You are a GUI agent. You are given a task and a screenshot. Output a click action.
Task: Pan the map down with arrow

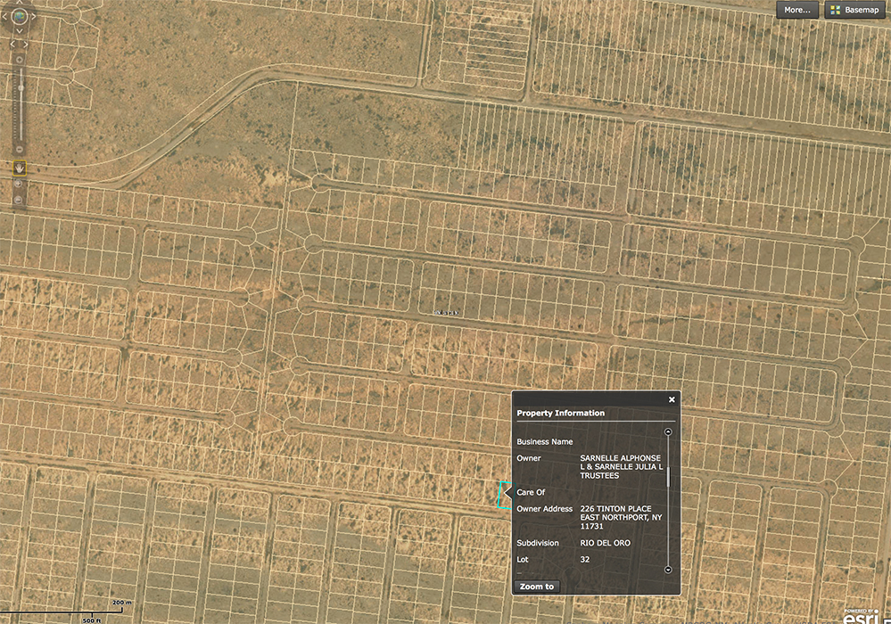pyautogui.click(x=20, y=30)
